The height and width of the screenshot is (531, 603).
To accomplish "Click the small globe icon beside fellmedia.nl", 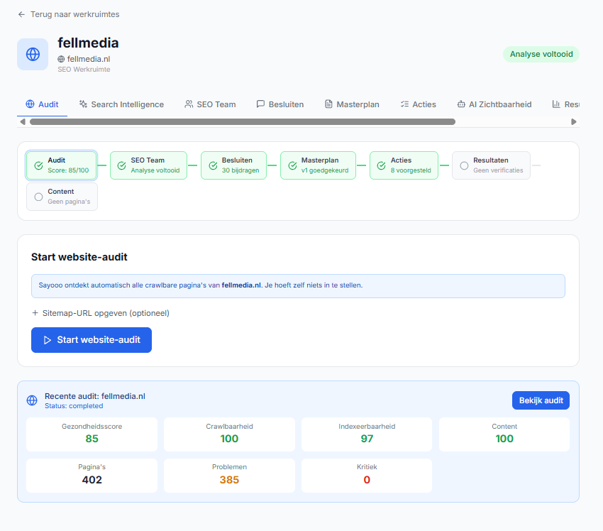I will (x=61, y=59).
